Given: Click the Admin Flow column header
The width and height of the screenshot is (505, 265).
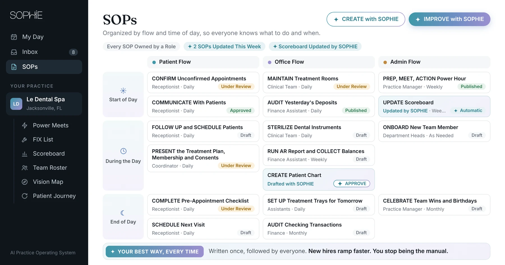Looking at the screenshot, I should [x=434, y=62].
